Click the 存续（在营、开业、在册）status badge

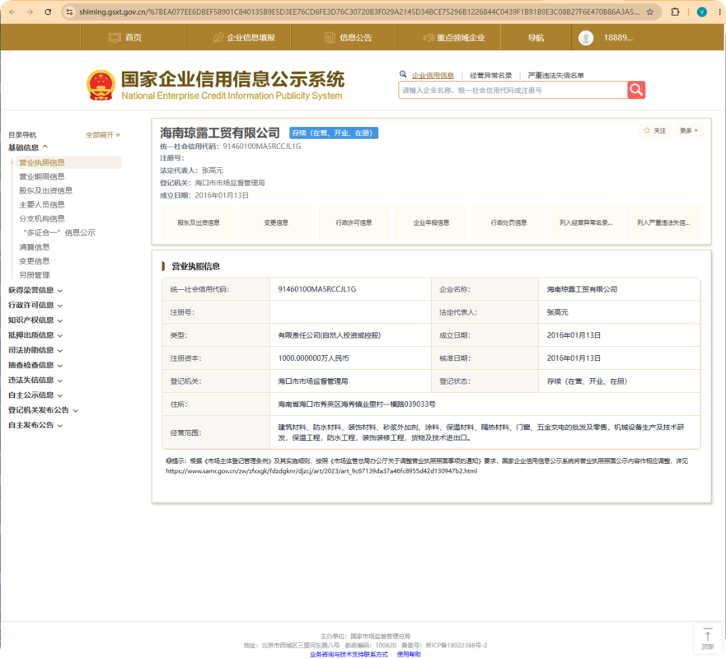pos(334,133)
